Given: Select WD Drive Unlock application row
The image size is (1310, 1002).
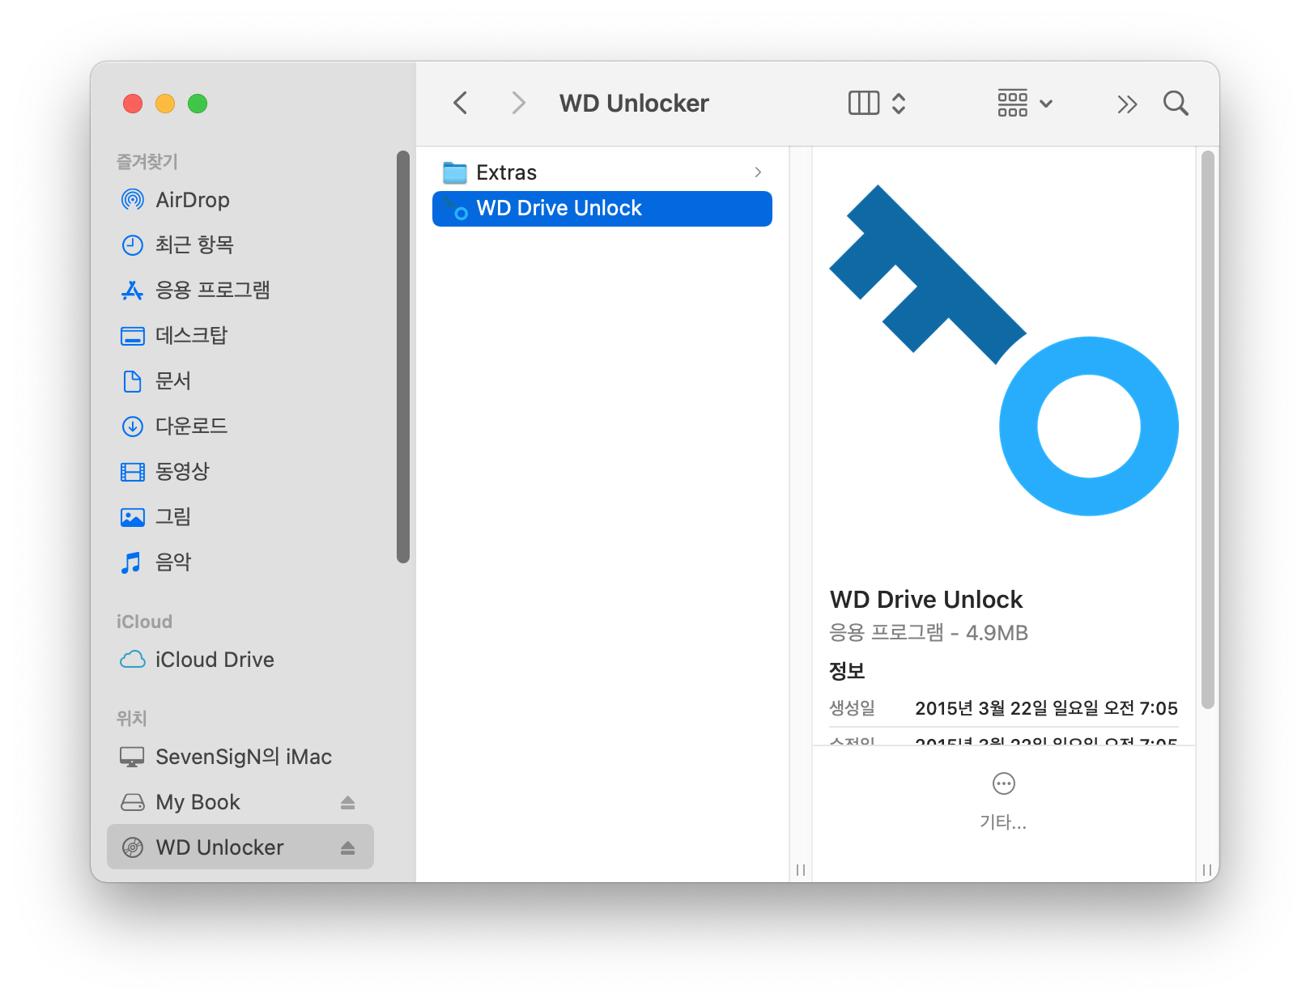Looking at the screenshot, I should [602, 209].
